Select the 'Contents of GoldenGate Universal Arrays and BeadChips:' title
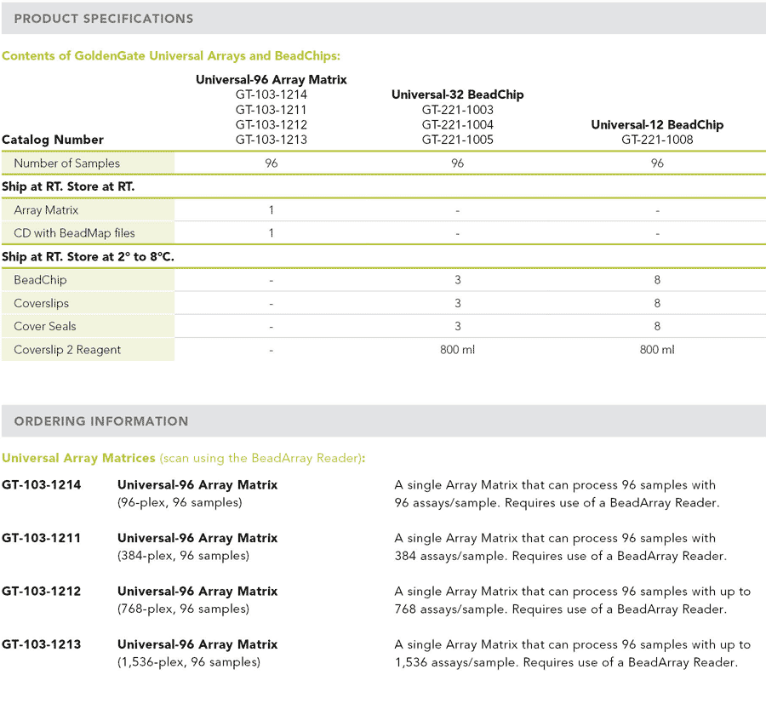Viewport: 766px width, 715px height. pyautogui.click(x=171, y=55)
